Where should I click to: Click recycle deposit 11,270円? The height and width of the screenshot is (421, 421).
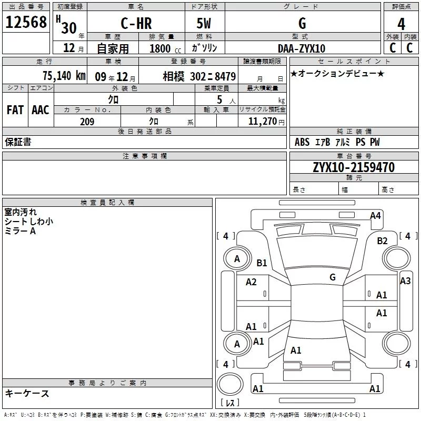pyautogui.click(x=266, y=122)
